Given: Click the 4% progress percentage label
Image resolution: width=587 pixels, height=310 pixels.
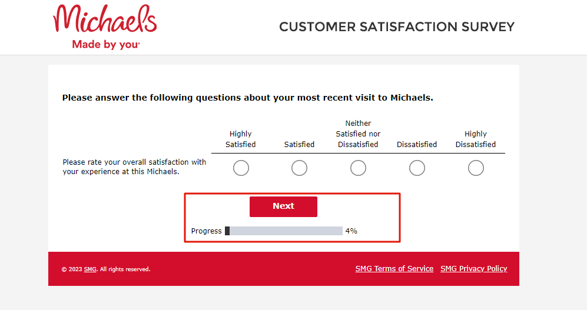Looking at the screenshot, I should [x=351, y=231].
